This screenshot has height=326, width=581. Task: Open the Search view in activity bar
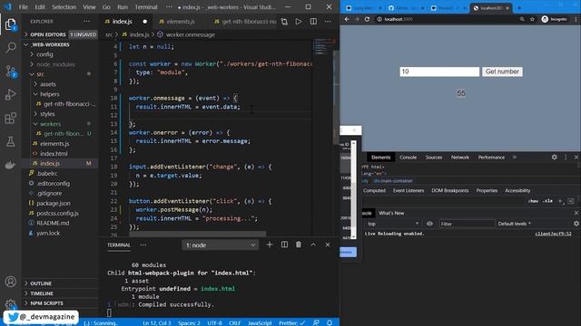coord(11,47)
